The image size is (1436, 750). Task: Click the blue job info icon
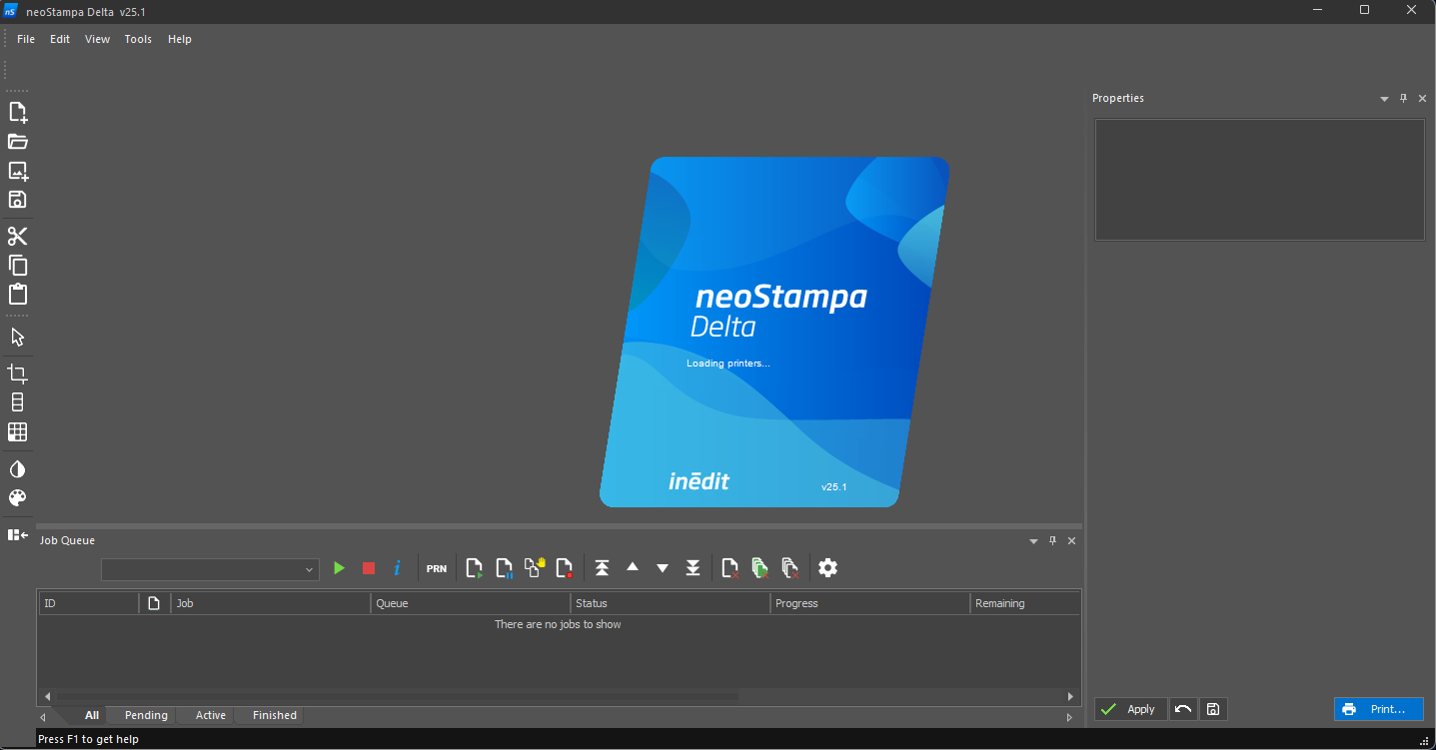(397, 568)
